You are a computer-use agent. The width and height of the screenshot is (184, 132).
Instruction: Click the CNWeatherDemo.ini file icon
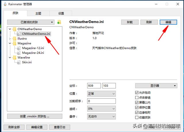(19, 34)
